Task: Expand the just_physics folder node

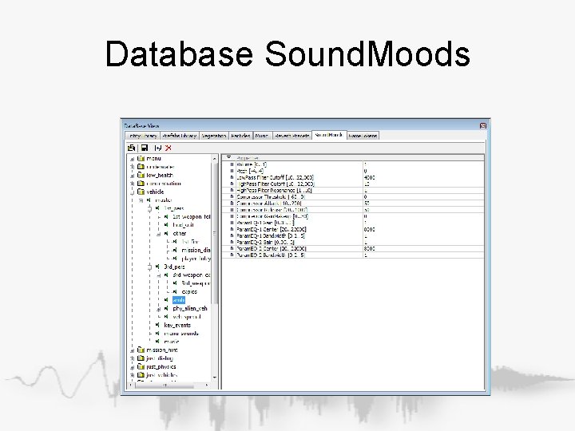Action: 133,367
